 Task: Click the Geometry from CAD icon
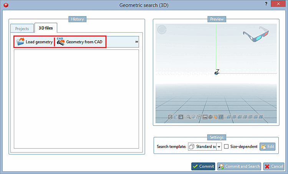click(x=61, y=42)
